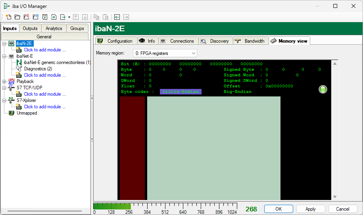This screenshot has width=363, height=215.
Task: Click the Apply button
Action: pos(310,209)
